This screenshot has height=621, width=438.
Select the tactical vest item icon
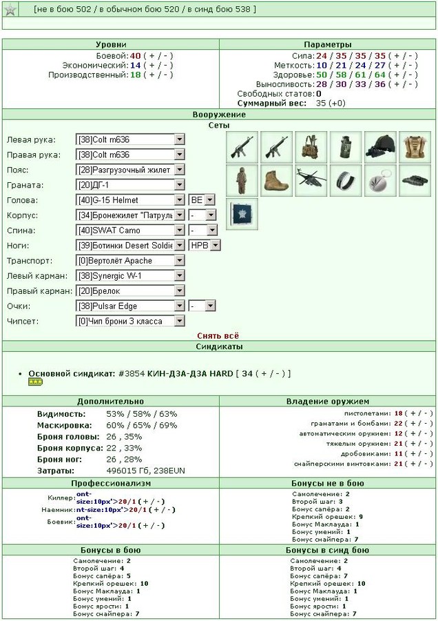point(311,148)
